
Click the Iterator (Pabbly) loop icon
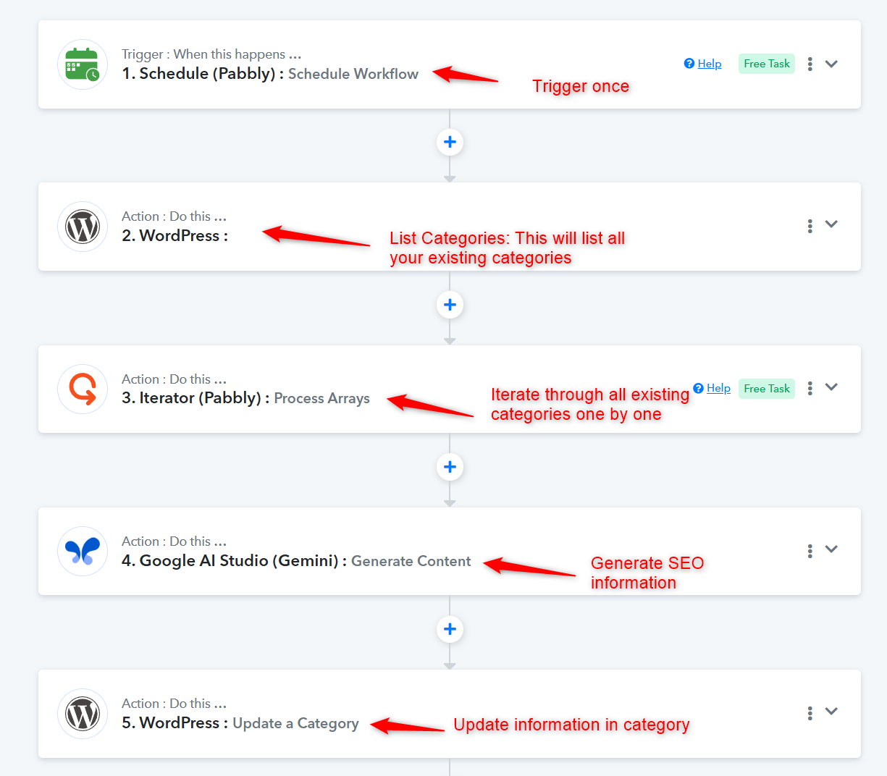[83, 389]
